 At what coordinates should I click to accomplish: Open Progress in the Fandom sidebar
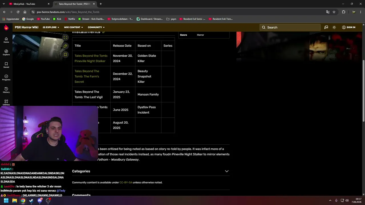tap(6, 77)
